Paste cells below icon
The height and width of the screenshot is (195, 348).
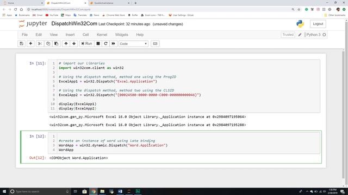click(x=57, y=43)
